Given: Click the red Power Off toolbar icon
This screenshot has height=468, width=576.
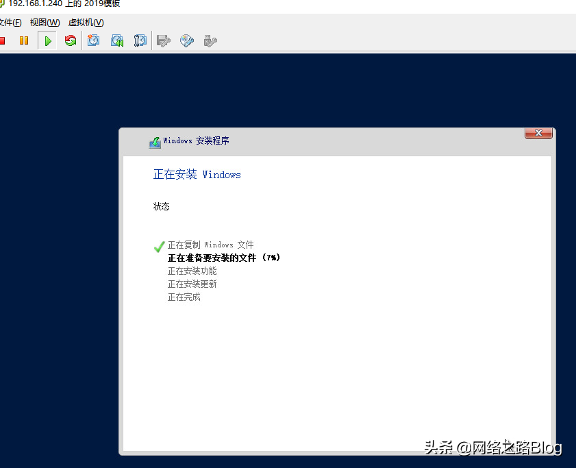Looking at the screenshot, I should pyautogui.click(x=2, y=40).
